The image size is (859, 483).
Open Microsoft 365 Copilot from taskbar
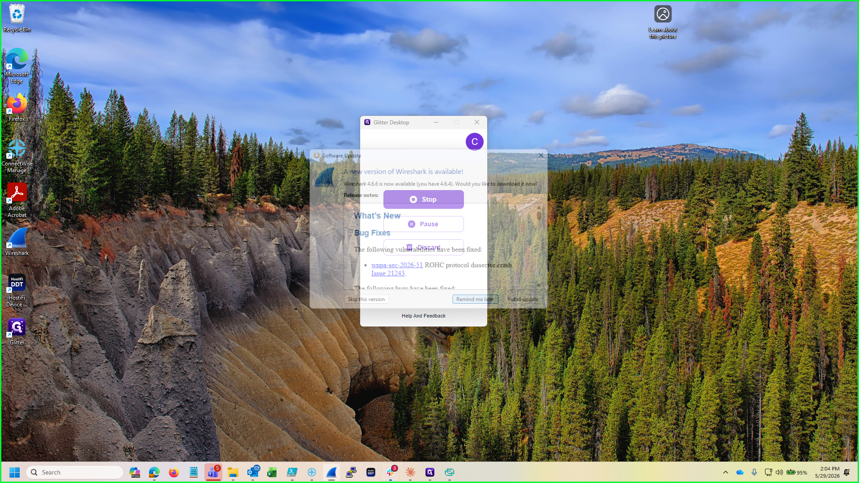coord(135,472)
